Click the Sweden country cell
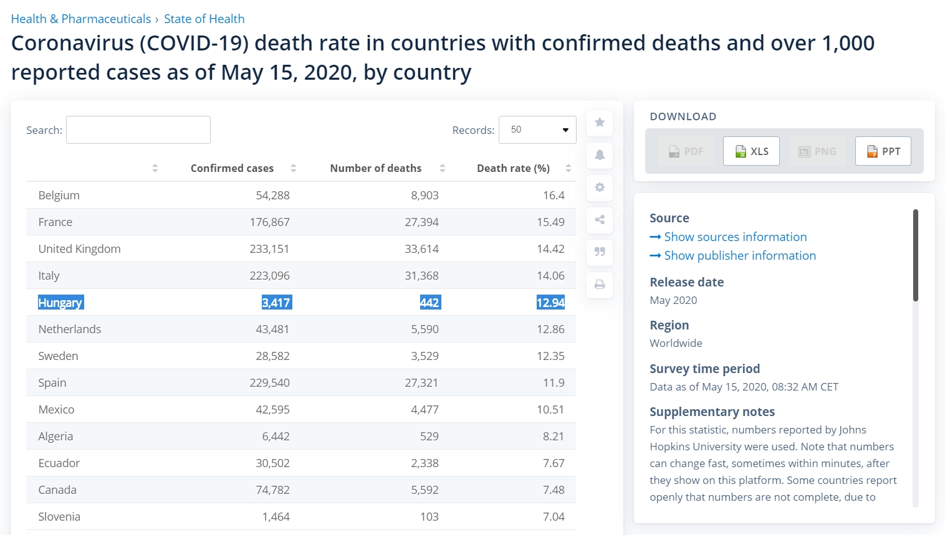945x535 pixels. pos(58,356)
